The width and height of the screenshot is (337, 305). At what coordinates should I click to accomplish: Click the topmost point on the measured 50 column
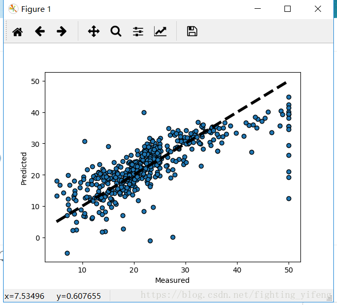289,97
